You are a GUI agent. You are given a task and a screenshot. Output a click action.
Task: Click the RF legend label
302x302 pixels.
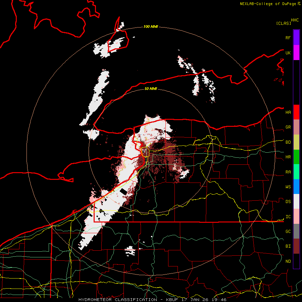click(288, 38)
